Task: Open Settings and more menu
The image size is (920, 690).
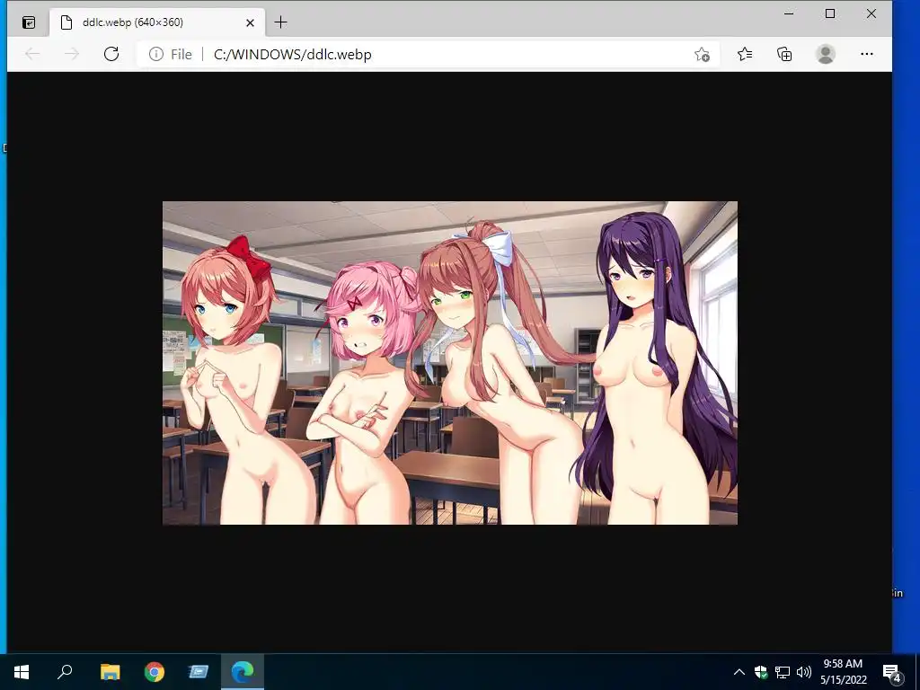Action: 867,54
